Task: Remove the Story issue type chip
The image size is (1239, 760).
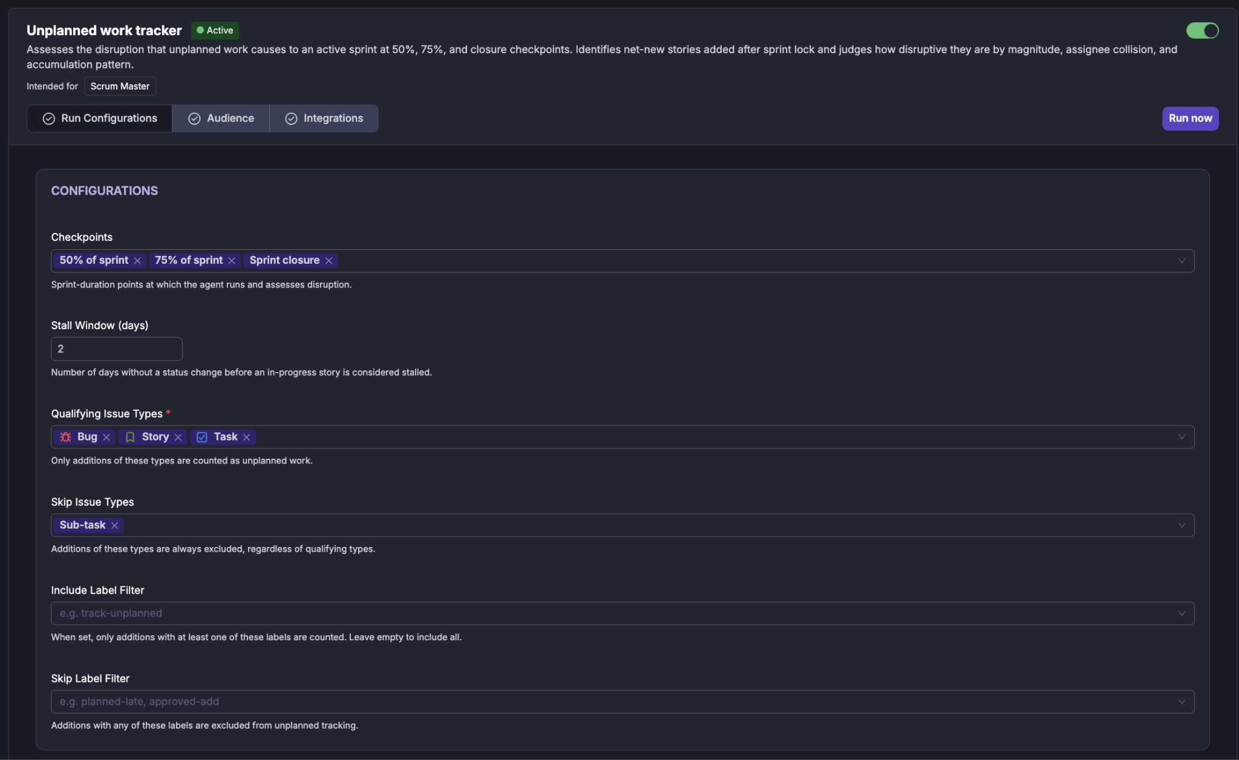Action: tap(178, 437)
